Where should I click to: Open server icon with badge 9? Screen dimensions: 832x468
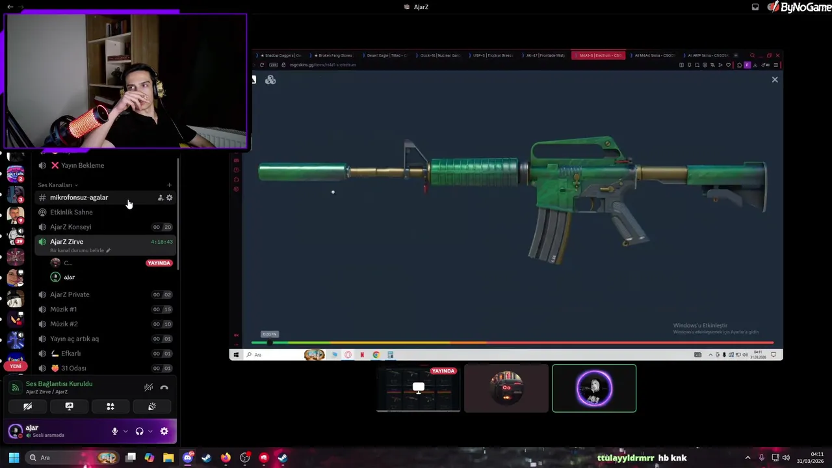click(x=16, y=214)
